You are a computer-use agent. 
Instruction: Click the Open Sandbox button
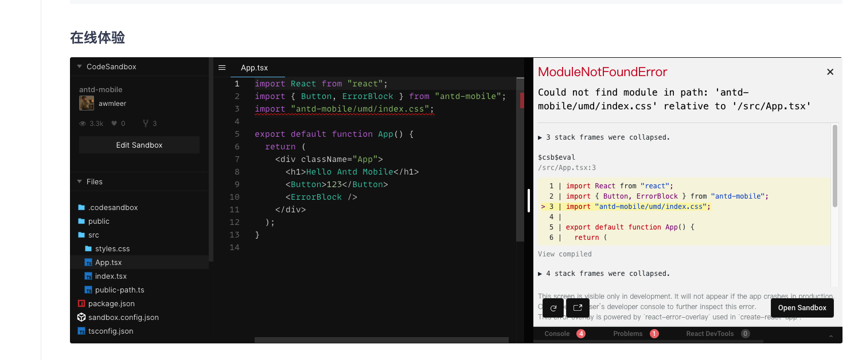(x=802, y=308)
